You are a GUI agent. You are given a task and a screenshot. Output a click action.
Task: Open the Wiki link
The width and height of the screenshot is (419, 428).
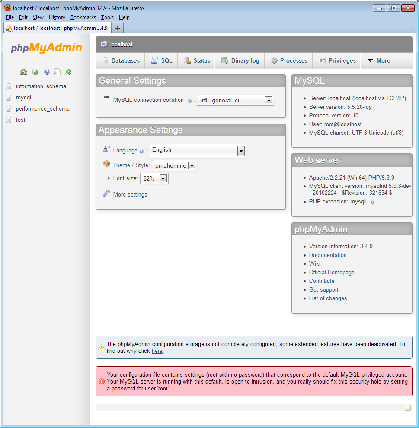315,264
